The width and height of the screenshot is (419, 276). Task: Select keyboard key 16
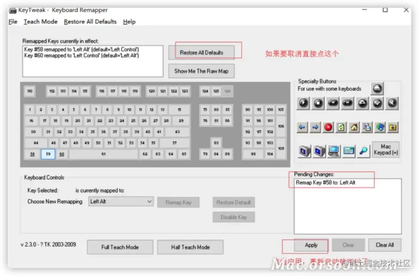[x=31, y=121]
